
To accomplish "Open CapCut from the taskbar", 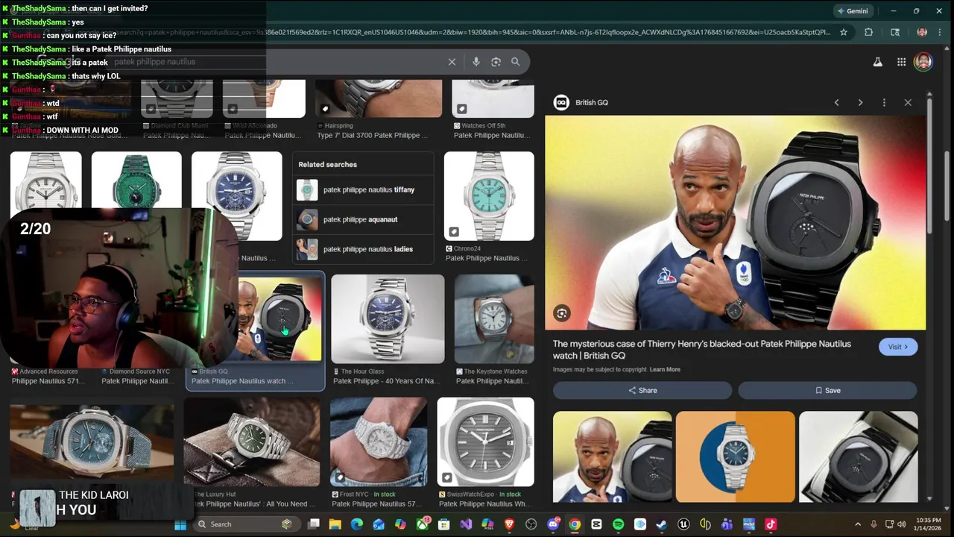I will (x=596, y=524).
